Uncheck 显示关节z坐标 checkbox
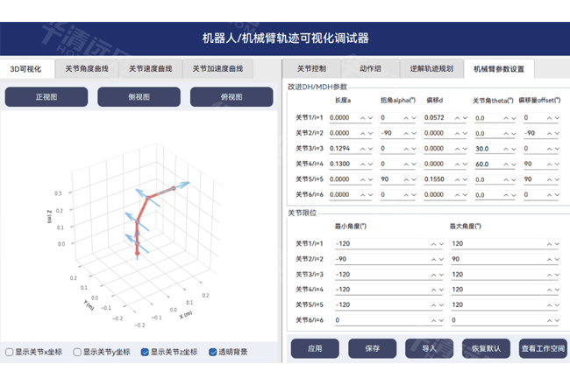 click(x=145, y=353)
